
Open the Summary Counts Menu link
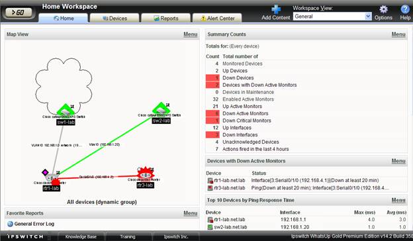point(398,34)
